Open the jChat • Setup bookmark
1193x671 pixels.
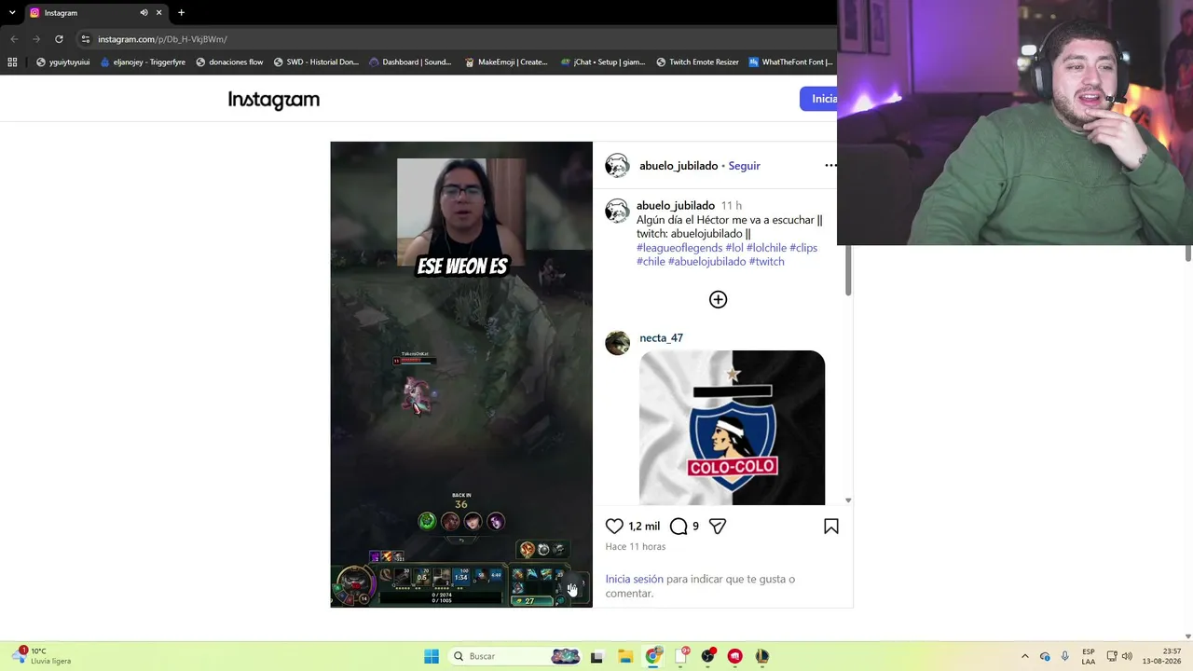(x=603, y=62)
